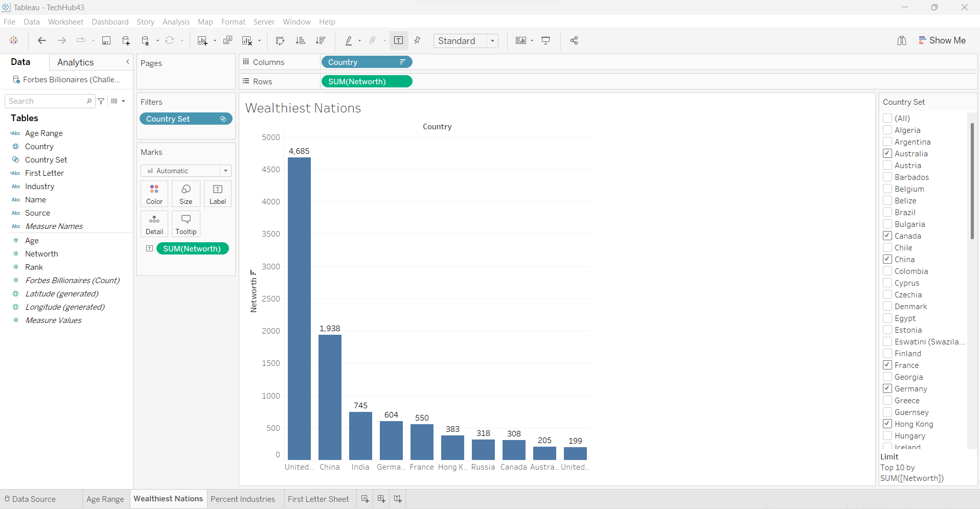Click the Swap Rows and Columns icon
980x509 pixels.
coord(280,41)
